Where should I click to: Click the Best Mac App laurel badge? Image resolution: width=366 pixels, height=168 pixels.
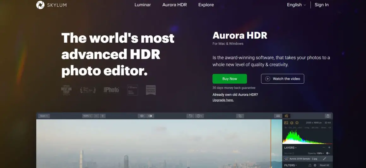point(88,90)
